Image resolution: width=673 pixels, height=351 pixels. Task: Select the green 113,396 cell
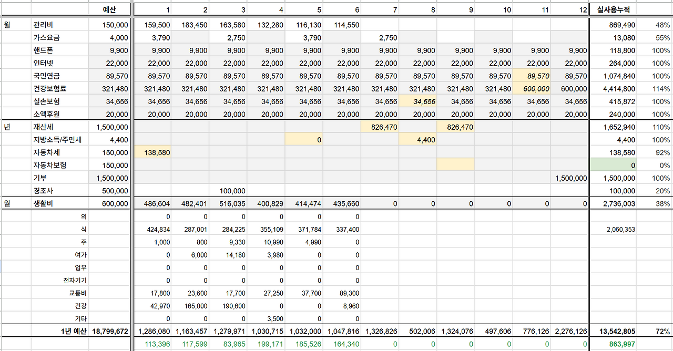(152, 344)
